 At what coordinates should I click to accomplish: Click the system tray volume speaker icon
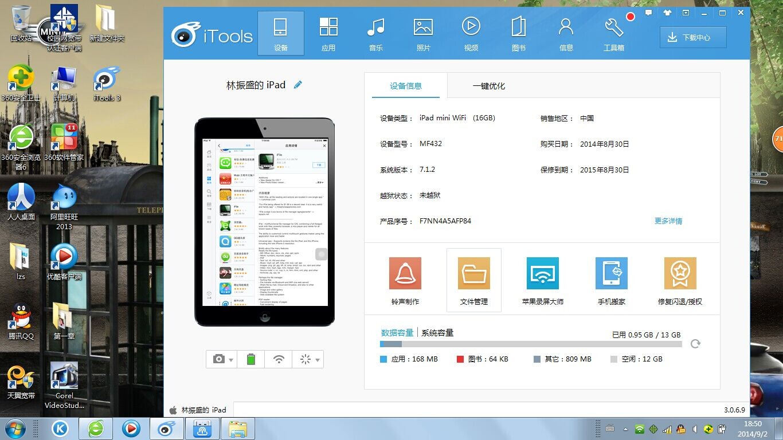coord(695,429)
